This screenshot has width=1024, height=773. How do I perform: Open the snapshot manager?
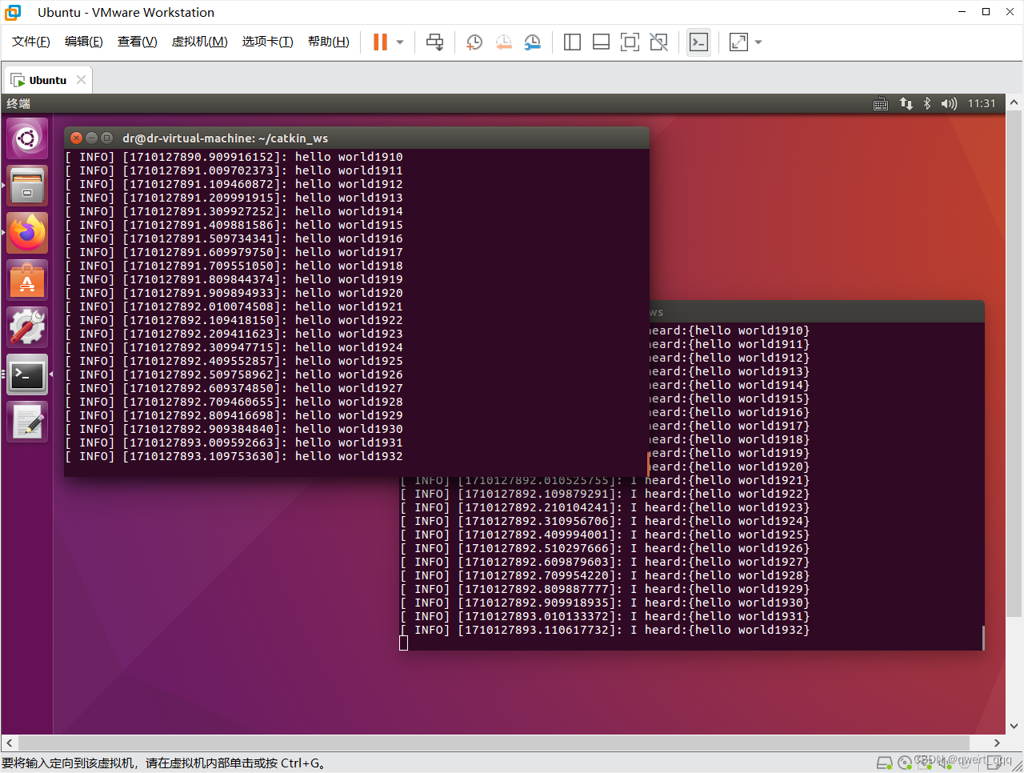(532, 42)
